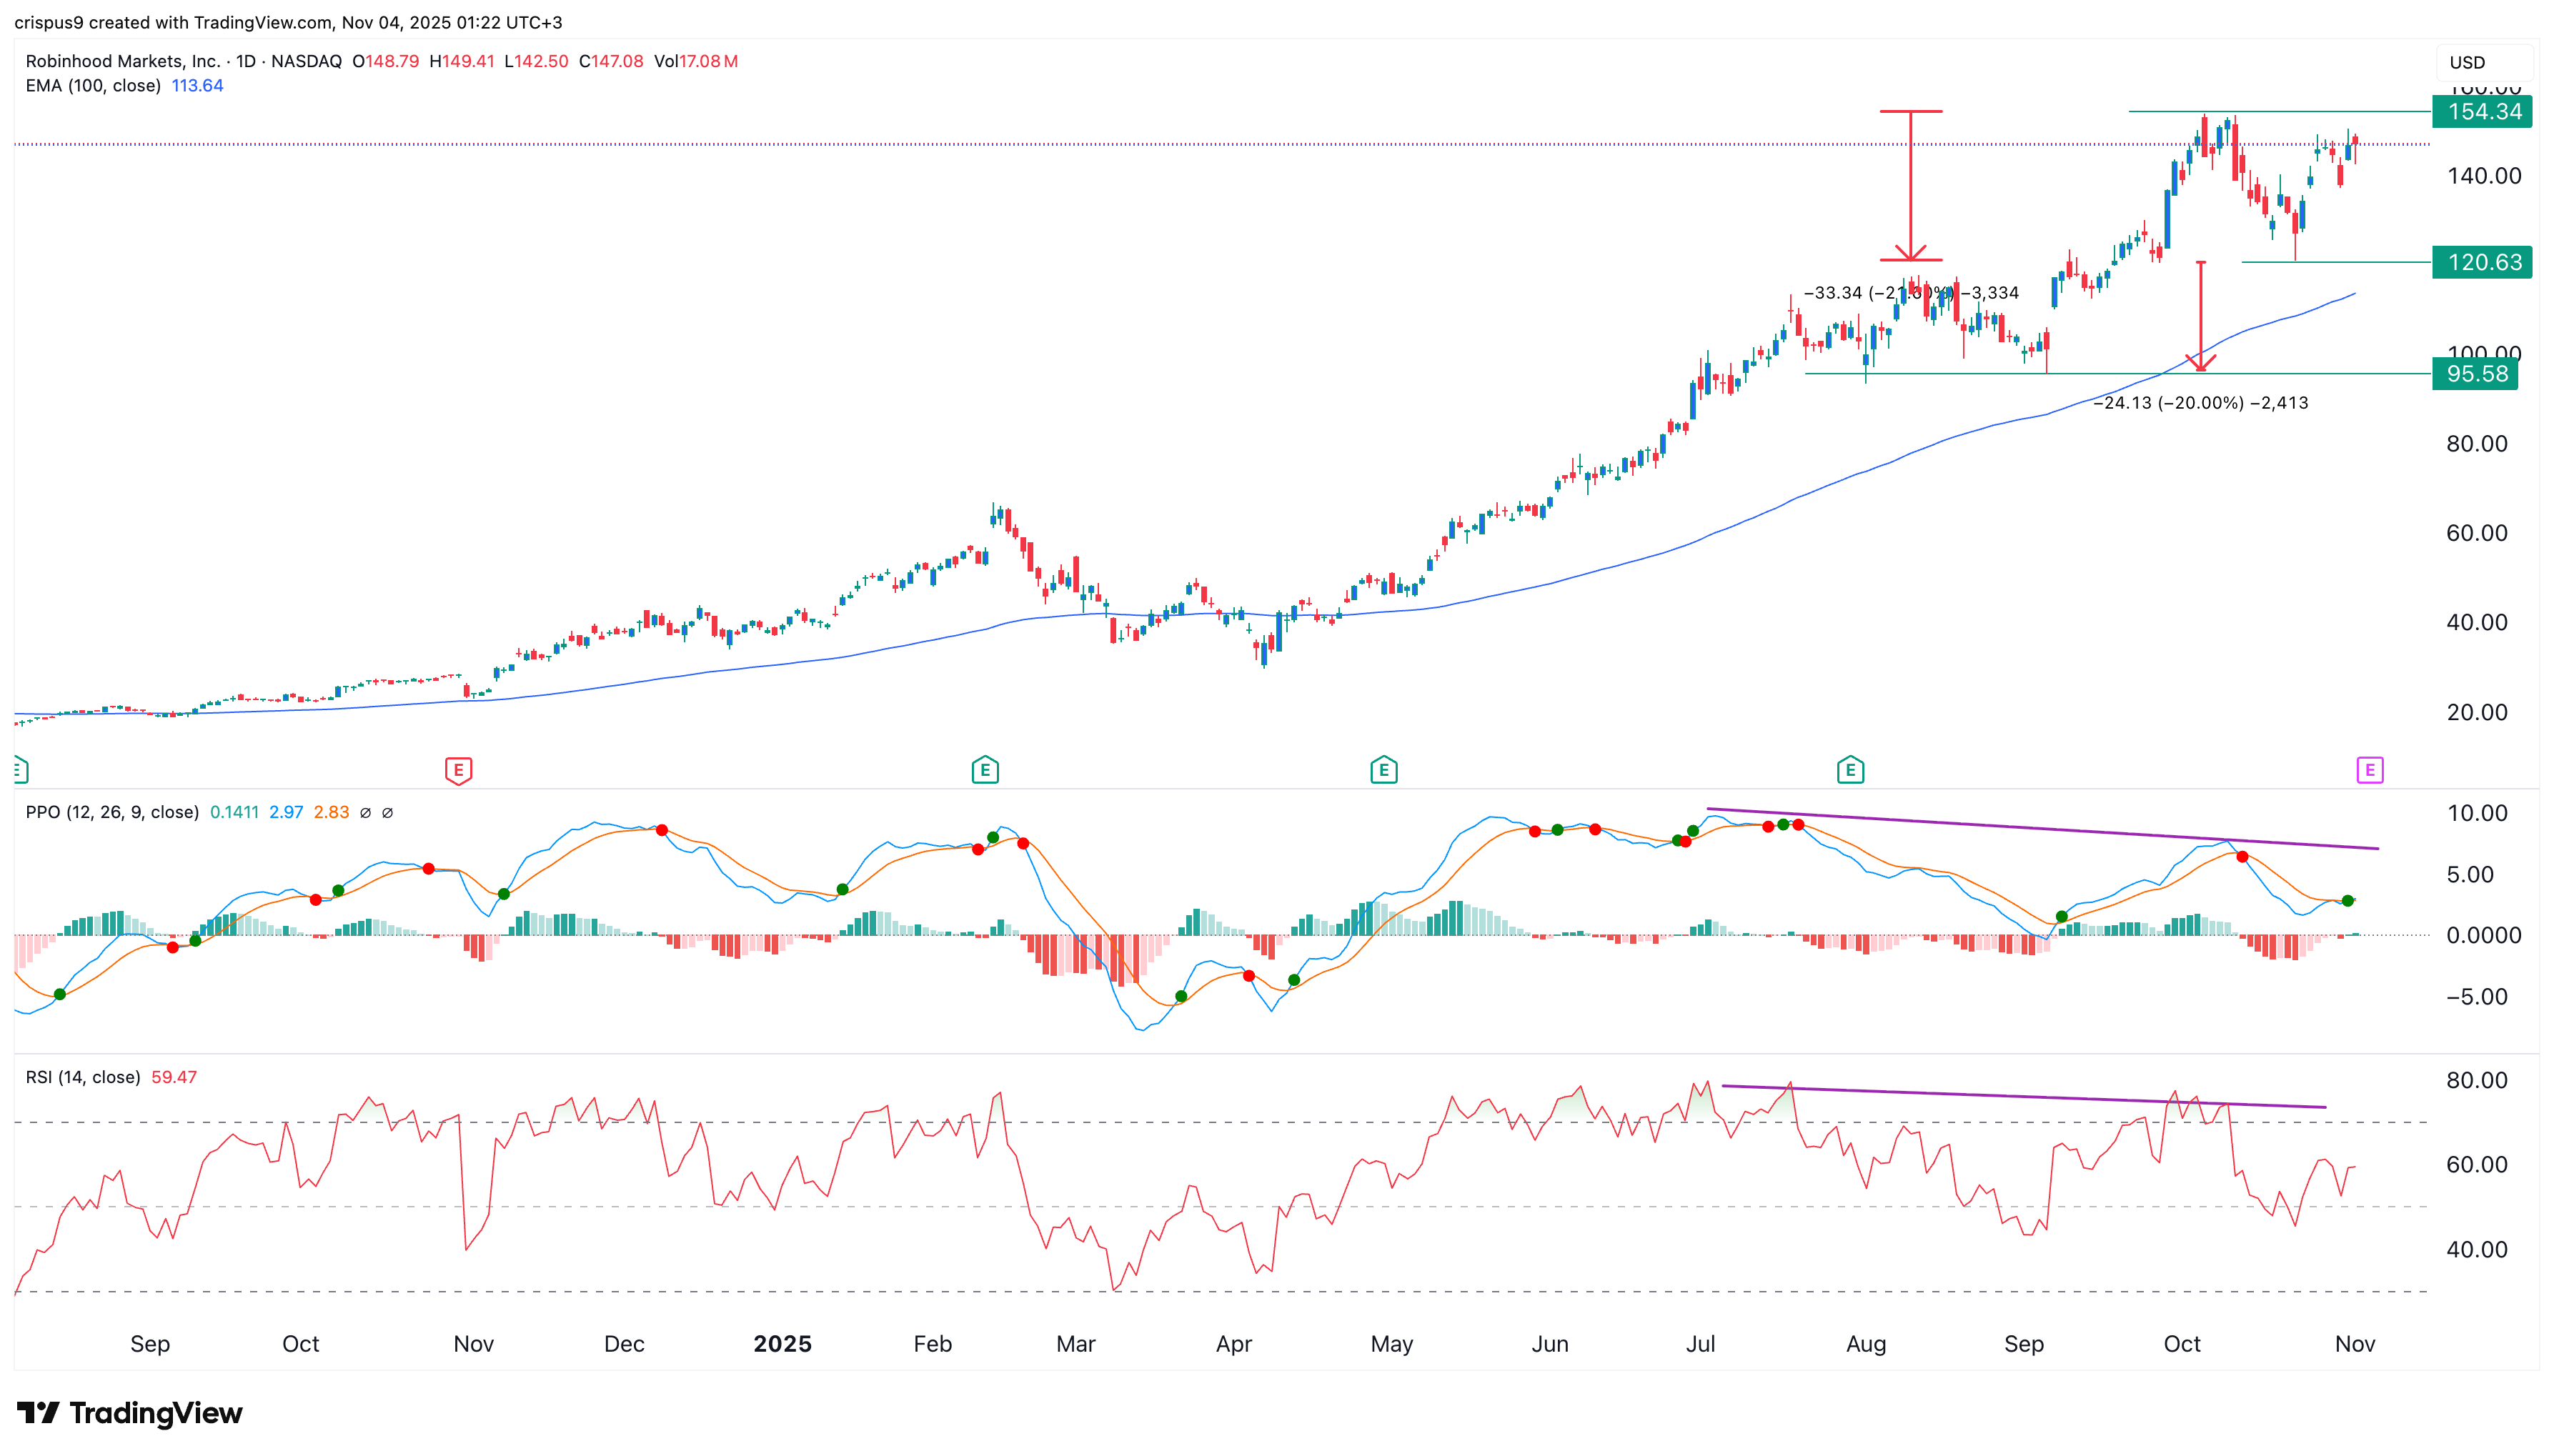Click the green earnings marker near February
Image resolution: width=2554 pixels, height=1456 pixels.
pos(984,769)
